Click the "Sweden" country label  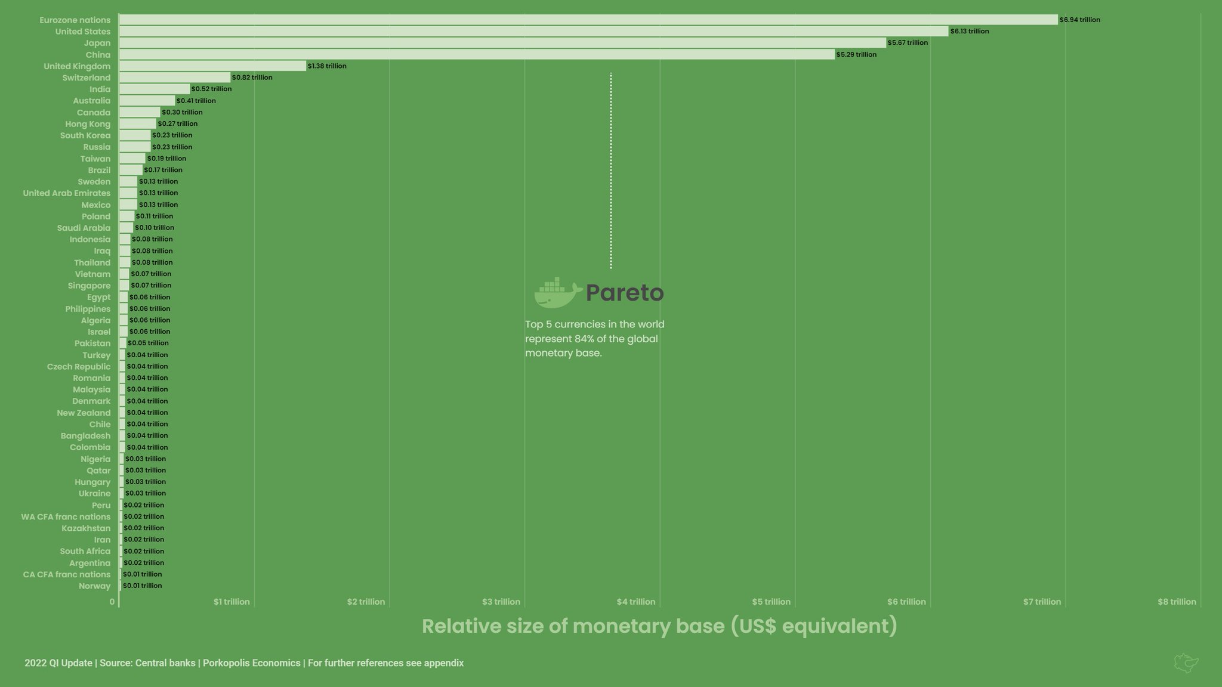coord(94,182)
